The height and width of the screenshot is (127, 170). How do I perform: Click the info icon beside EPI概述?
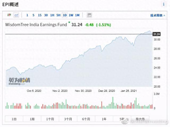coord(164,5)
